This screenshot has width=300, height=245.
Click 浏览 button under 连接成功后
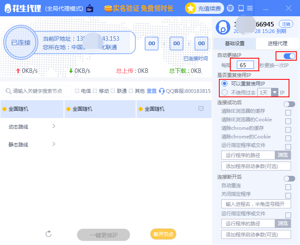coord(283,155)
